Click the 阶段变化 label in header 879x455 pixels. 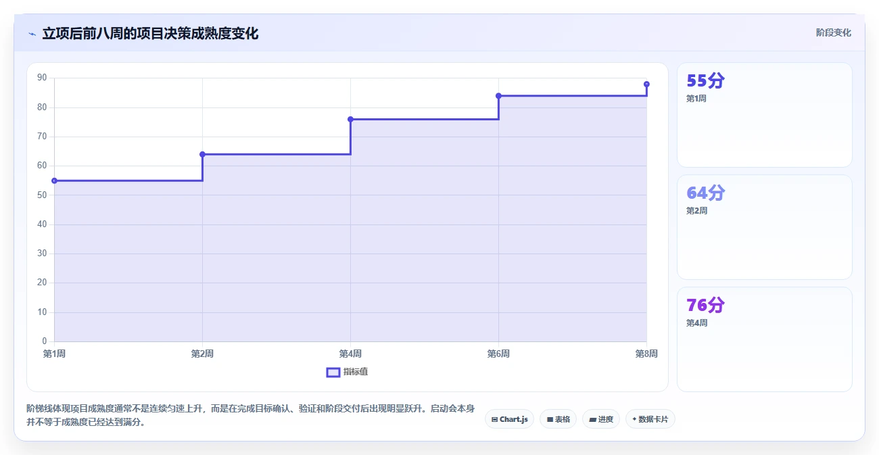pyautogui.click(x=833, y=32)
